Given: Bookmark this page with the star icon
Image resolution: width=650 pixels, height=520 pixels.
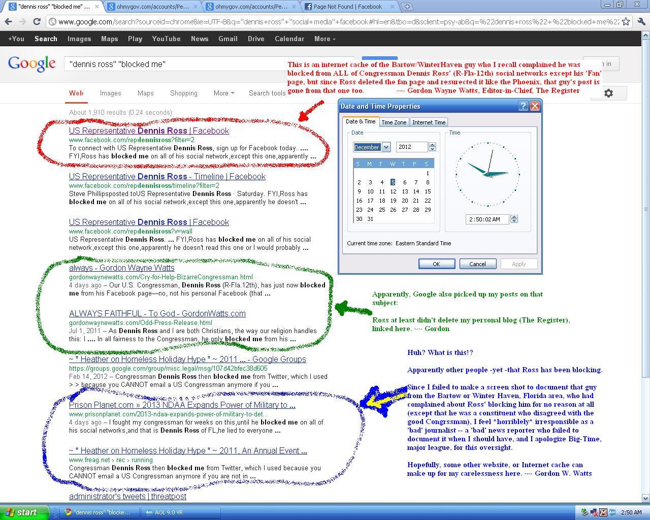Looking at the screenshot, I should [626, 21].
